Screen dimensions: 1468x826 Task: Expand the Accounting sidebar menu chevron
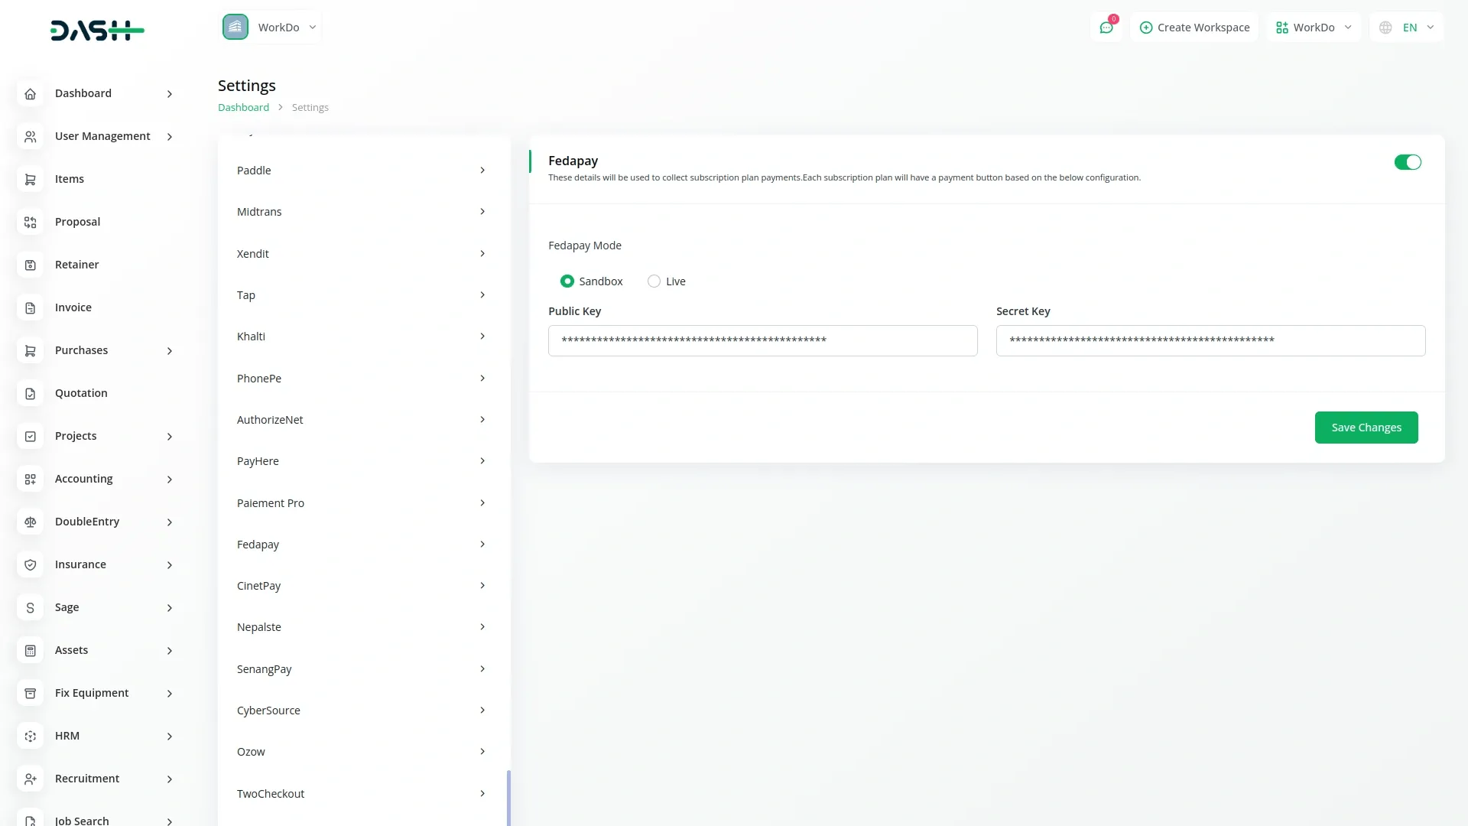[170, 480]
